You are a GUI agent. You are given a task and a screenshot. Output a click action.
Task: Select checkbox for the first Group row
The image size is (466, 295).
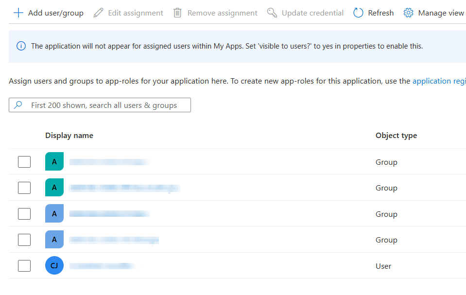(24, 162)
